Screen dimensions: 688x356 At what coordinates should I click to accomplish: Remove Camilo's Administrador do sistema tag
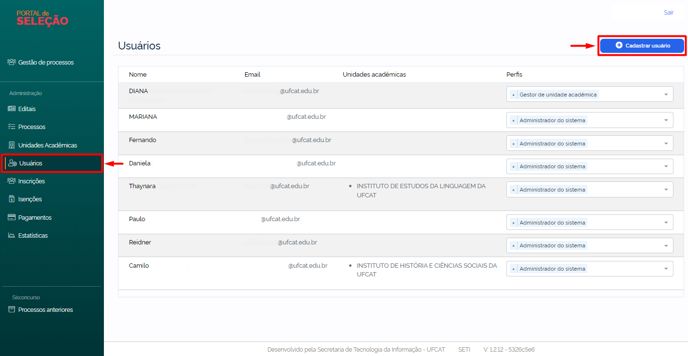coord(513,269)
